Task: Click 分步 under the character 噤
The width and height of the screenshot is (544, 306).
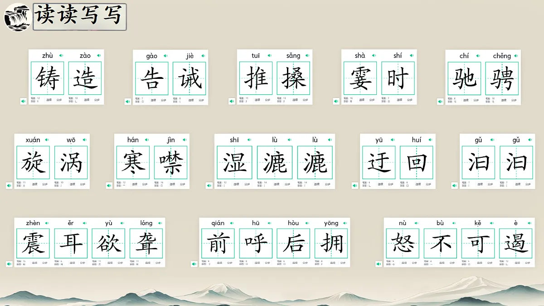Action: click(183, 184)
